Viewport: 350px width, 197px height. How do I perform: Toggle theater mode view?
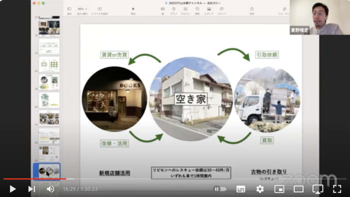[298, 189]
